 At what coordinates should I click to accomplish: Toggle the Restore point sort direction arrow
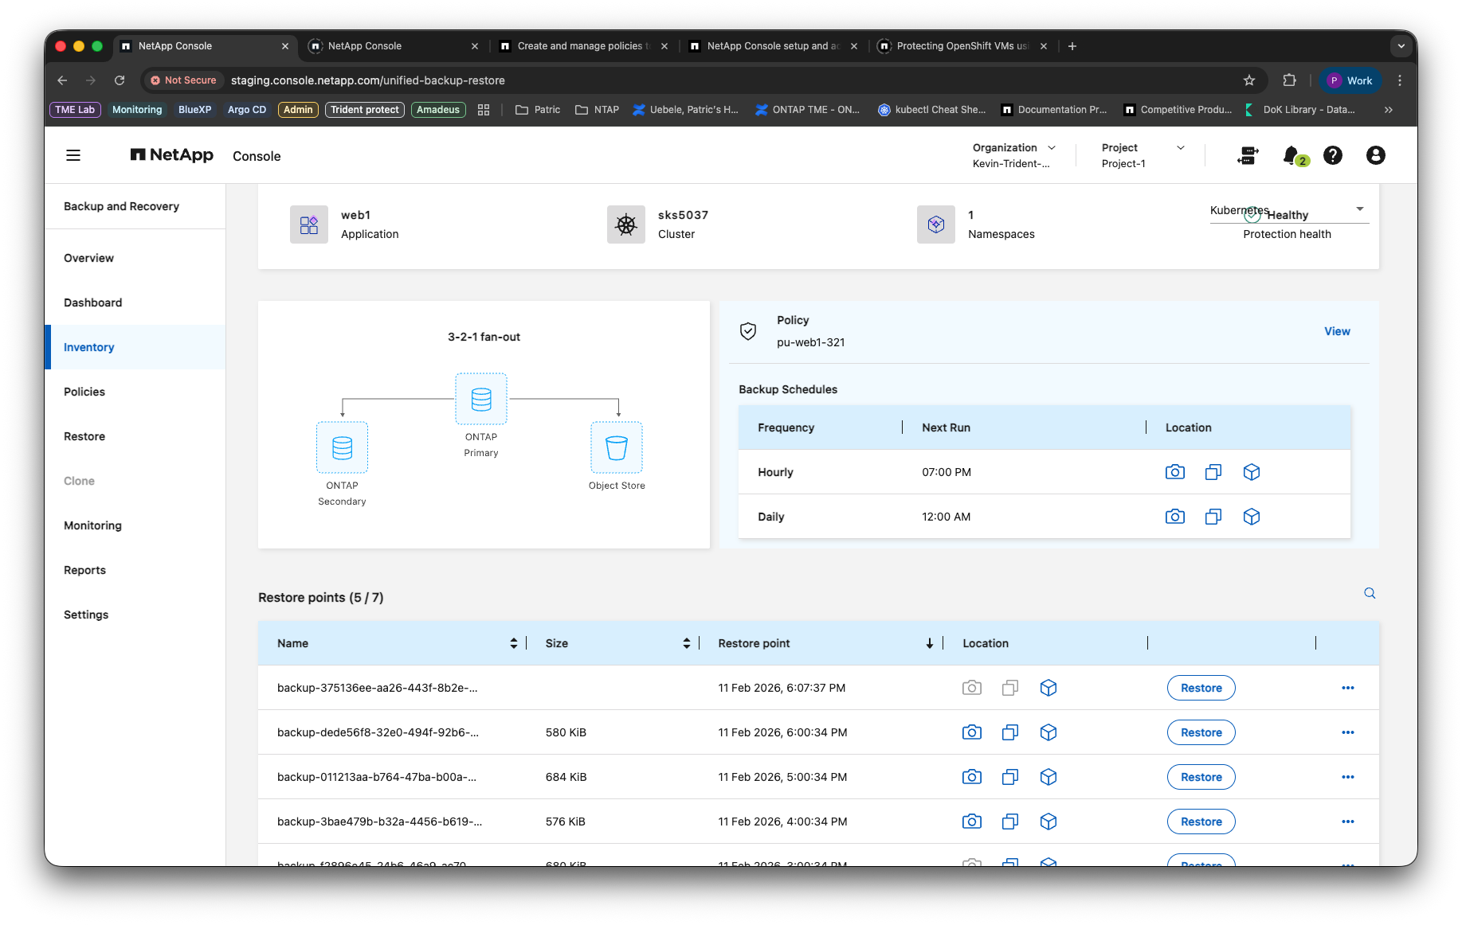[930, 643]
